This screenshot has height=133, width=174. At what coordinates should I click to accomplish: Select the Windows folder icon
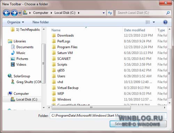54,99
